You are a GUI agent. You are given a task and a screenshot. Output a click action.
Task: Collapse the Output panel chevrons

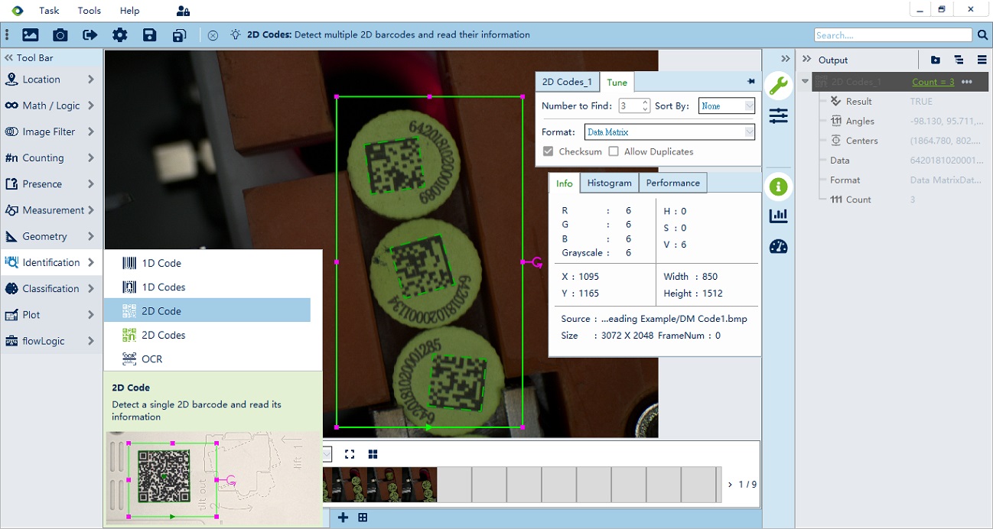pos(806,60)
